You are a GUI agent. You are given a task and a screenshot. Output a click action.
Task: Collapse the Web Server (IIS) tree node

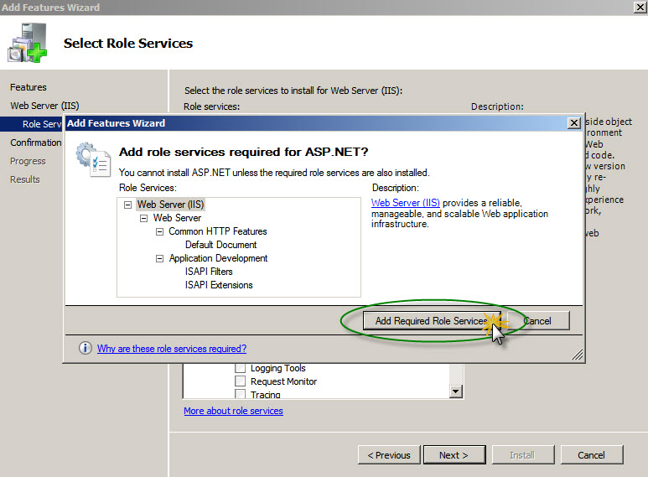[x=128, y=205]
